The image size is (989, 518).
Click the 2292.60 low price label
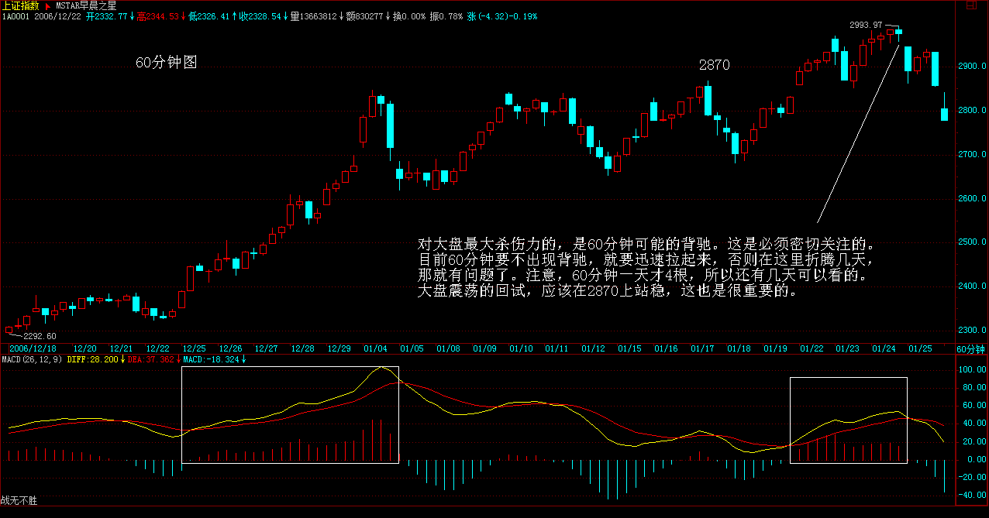[x=40, y=336]
